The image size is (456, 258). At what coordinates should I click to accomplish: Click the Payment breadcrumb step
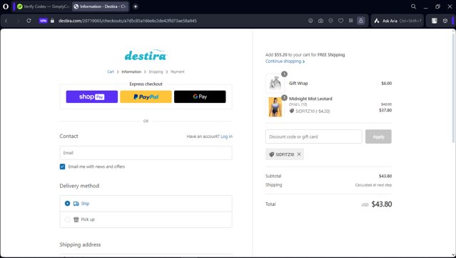pos(178,71)
